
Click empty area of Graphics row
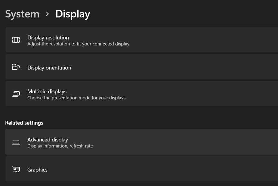click(x=159, y=169)
